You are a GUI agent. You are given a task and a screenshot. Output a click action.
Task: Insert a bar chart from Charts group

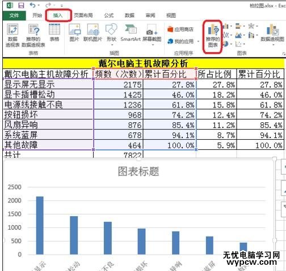pos(238,26)
